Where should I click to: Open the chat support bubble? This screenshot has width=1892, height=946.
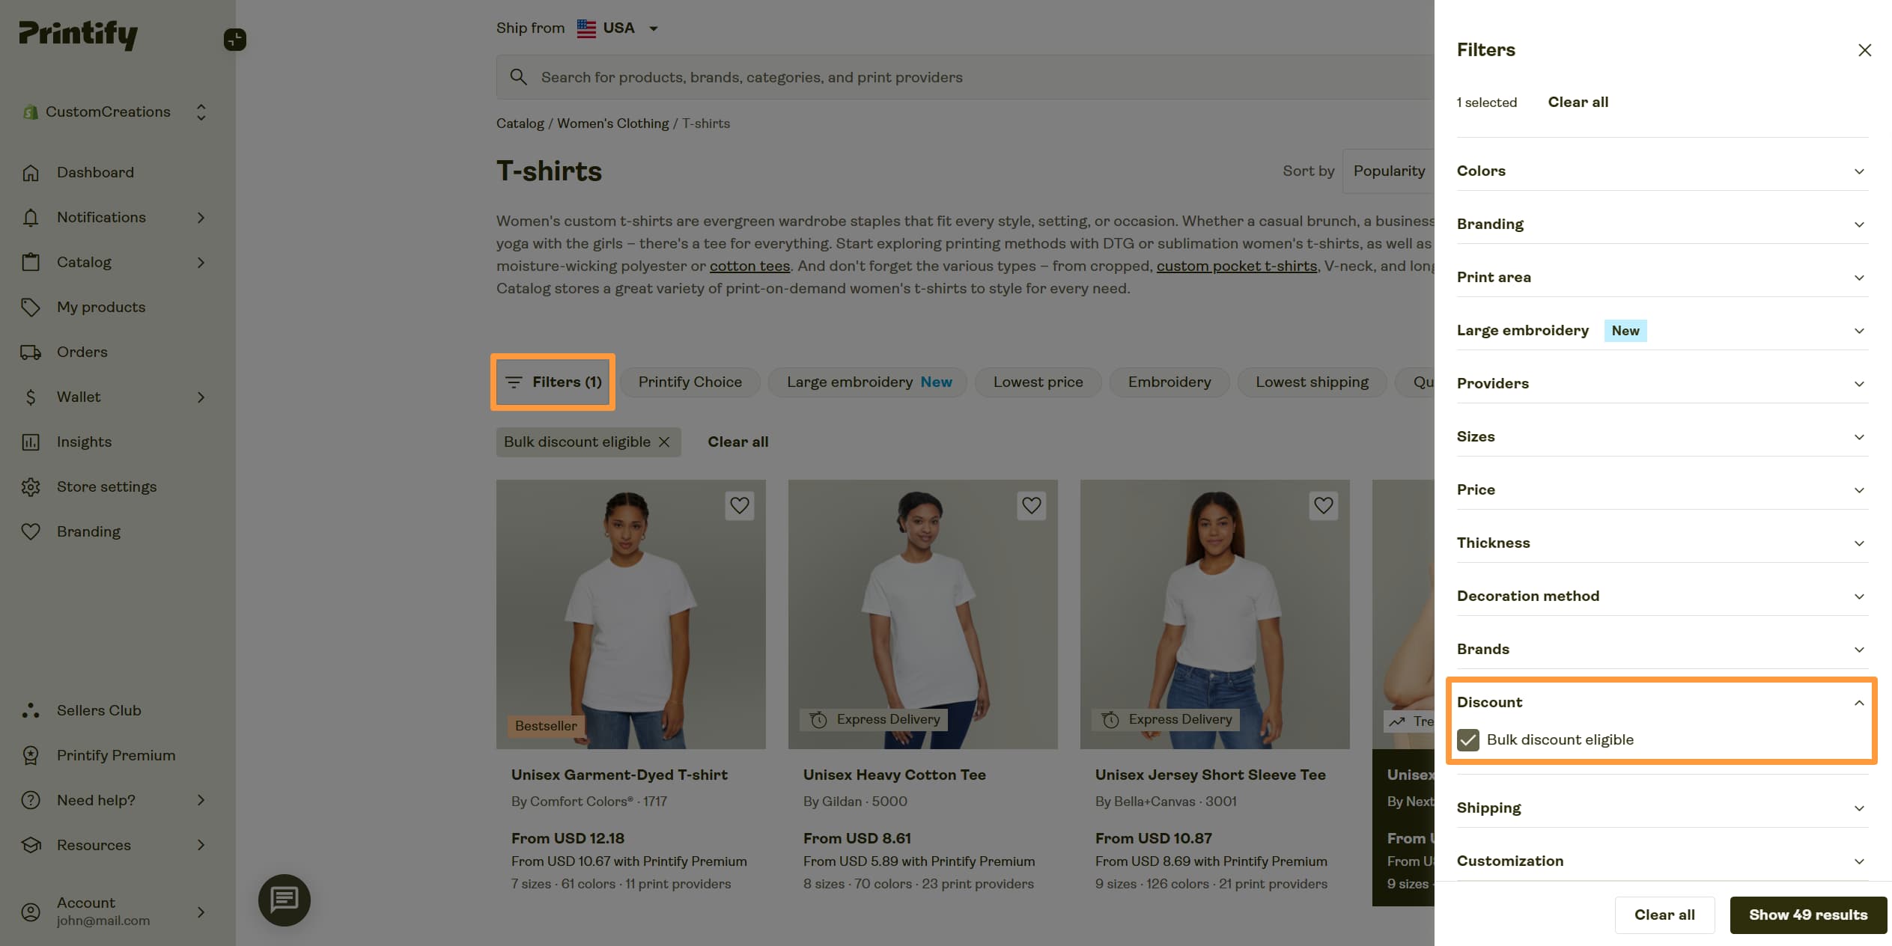click(x=284, y=900)
